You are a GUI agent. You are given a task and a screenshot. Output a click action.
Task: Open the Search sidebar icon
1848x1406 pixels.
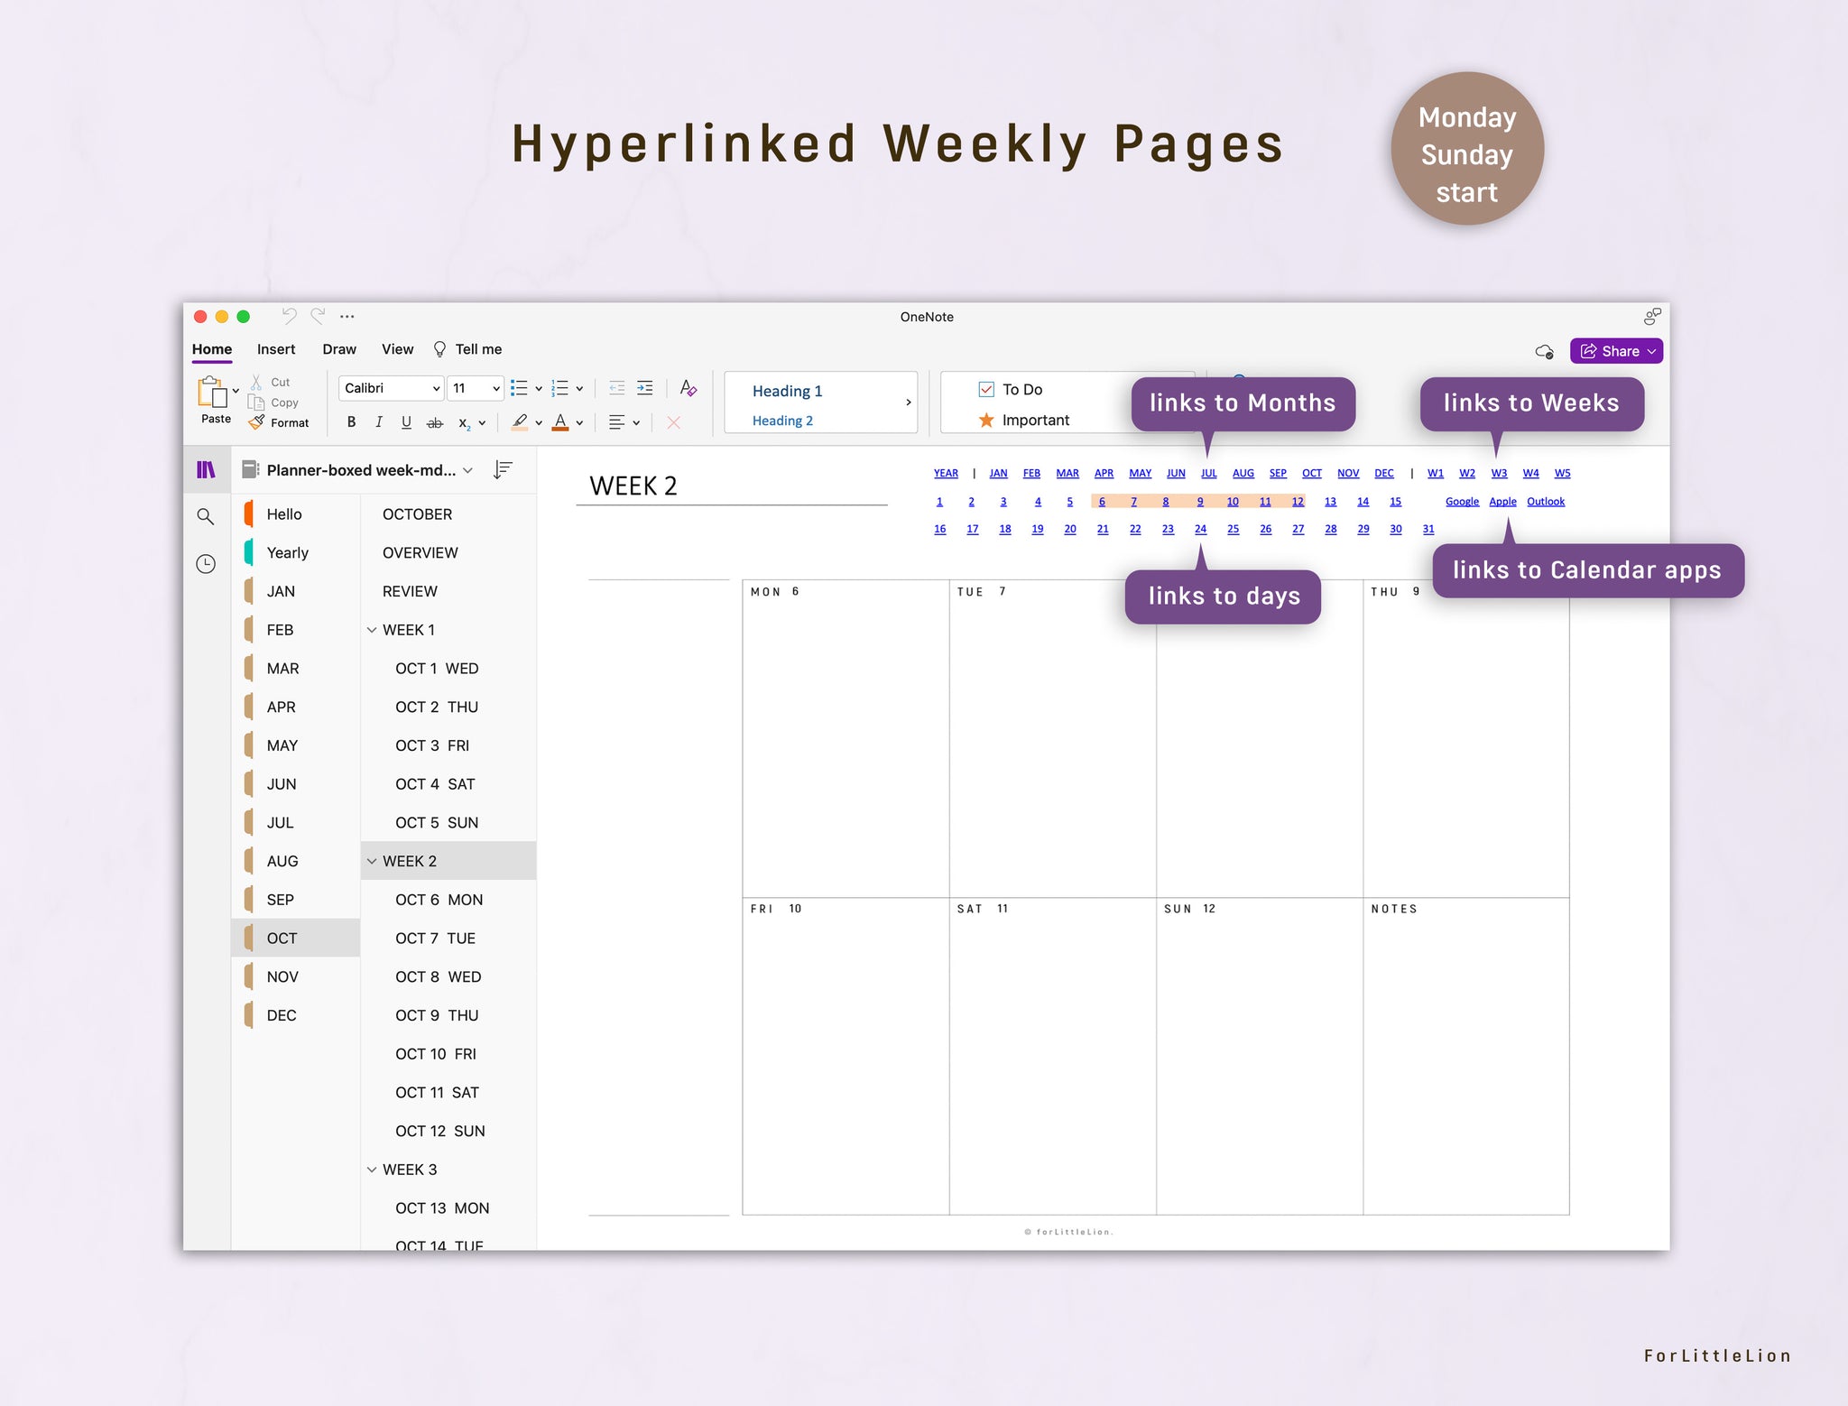click(x=206, y=516)
